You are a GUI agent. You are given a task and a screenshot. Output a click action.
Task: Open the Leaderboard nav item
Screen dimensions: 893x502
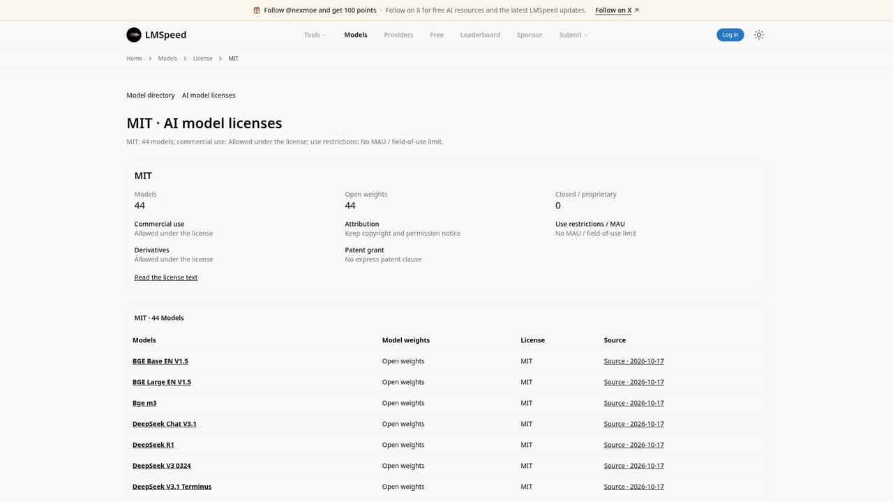click(480, 35)
